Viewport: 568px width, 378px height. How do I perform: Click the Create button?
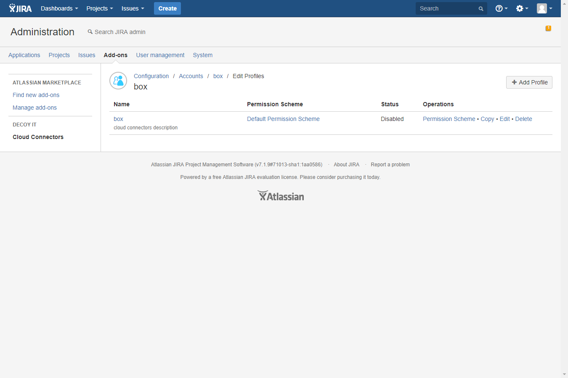(x=167, y=8)
